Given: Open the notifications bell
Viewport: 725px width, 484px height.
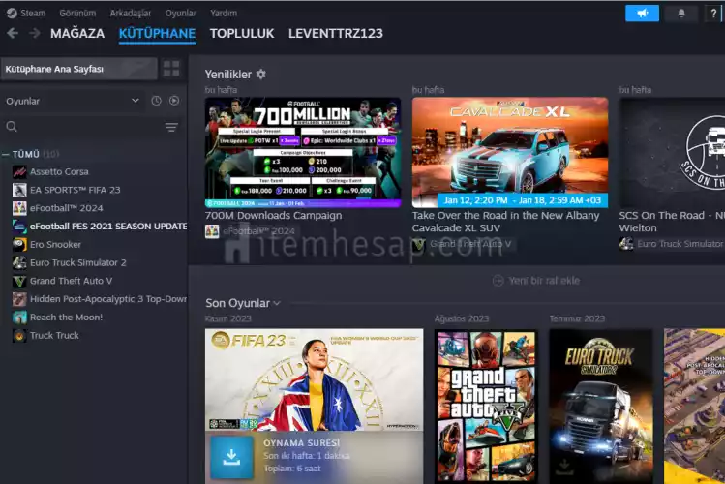Looking at the screenshot, I should [x=680, y=13].
